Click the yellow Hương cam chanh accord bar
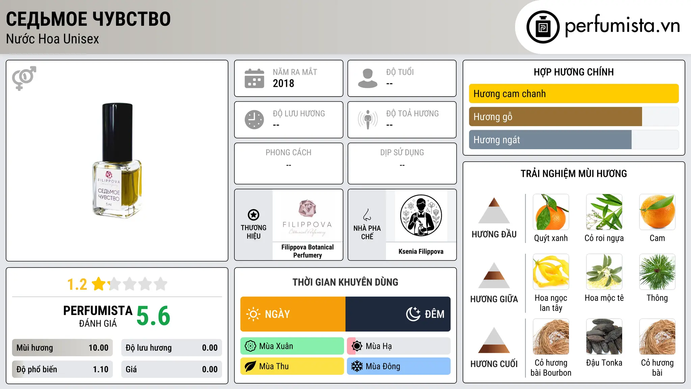This screenshot has height=389, width=691. [x=574, y=94]
